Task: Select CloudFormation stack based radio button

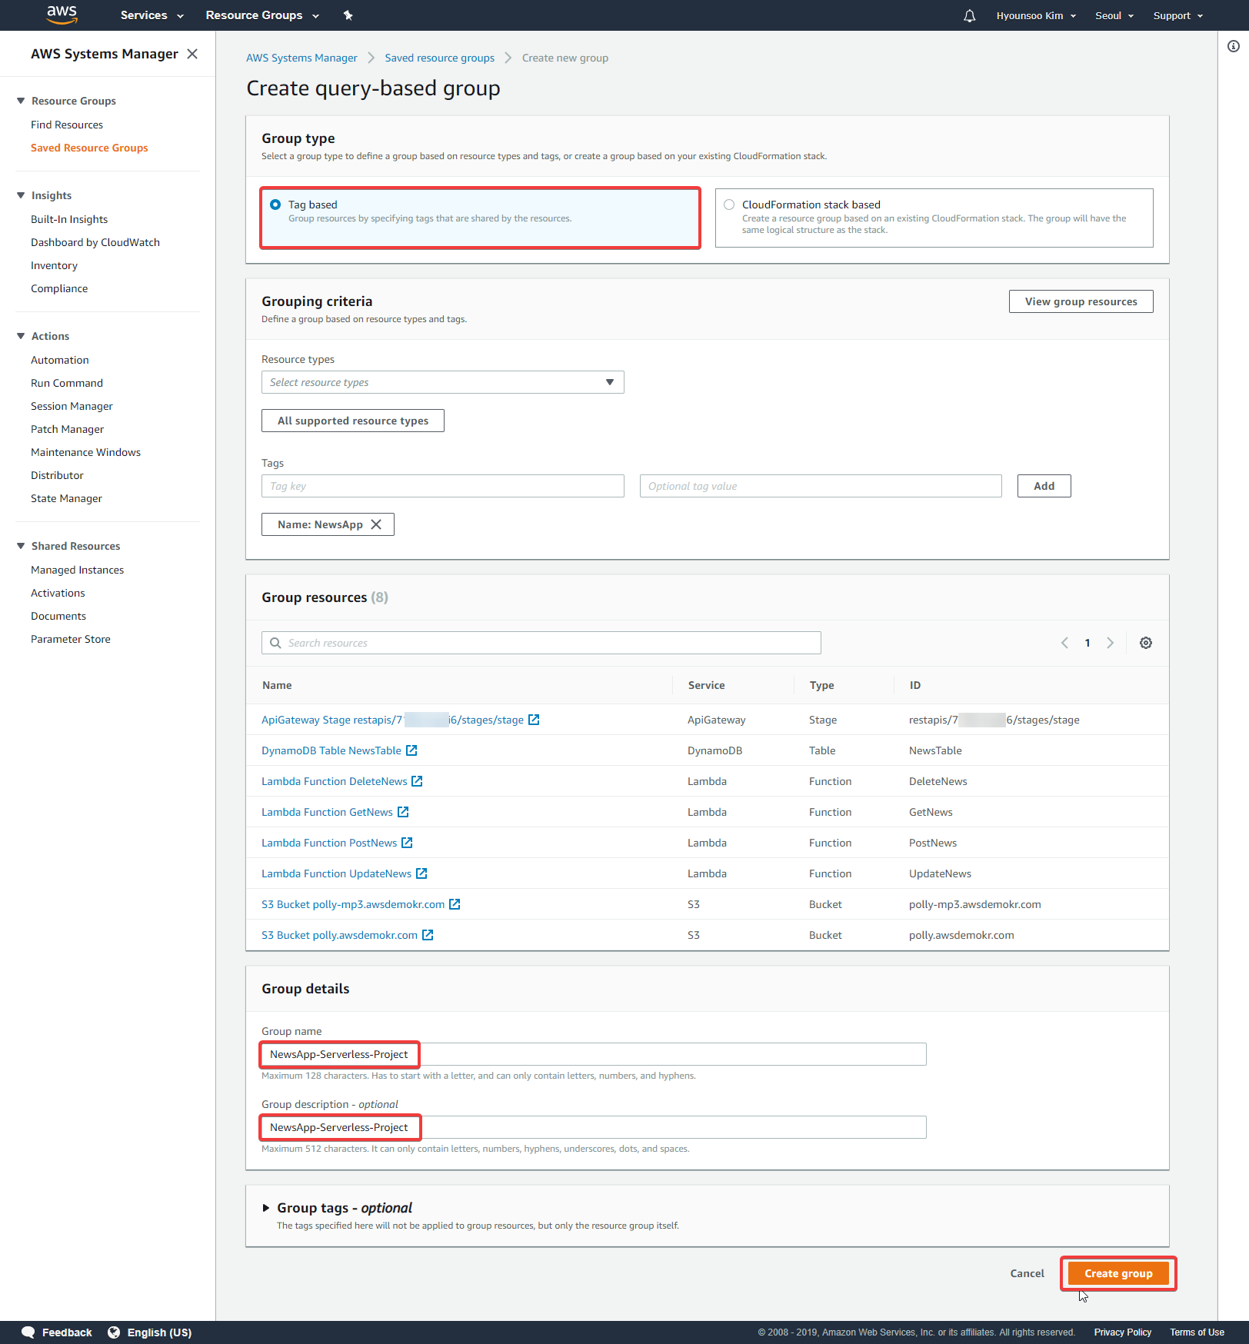Action: pos(729,205)
